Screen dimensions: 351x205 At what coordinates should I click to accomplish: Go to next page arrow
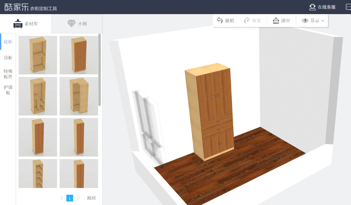78,198
